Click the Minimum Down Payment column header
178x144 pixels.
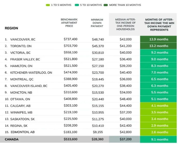click(x=97, y=23)
